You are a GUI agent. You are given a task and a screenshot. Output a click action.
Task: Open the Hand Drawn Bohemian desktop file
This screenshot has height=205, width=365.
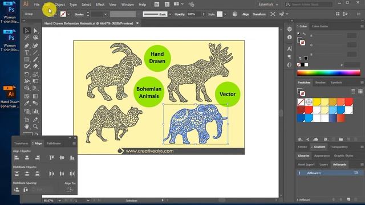tap(10, 97)
